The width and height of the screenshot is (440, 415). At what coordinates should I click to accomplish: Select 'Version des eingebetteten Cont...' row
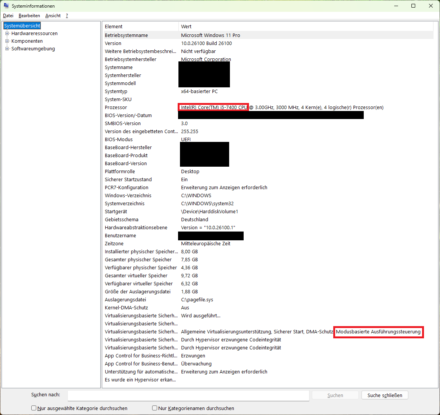[268, 132]
